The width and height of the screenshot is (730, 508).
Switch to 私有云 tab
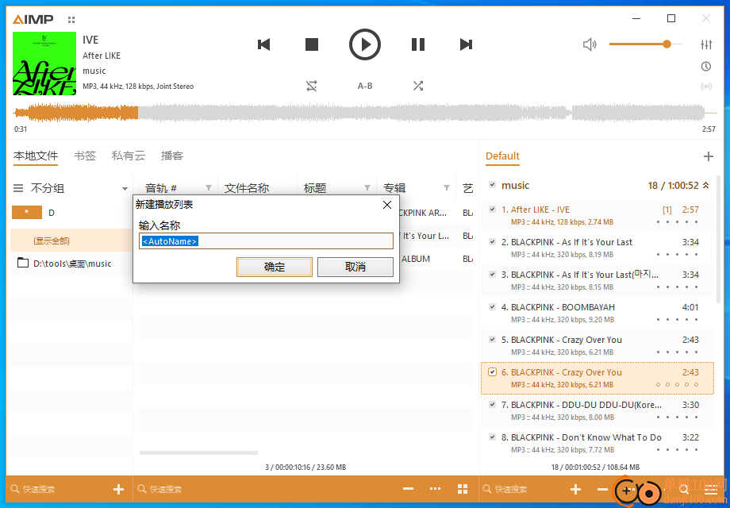pos(129,156)
